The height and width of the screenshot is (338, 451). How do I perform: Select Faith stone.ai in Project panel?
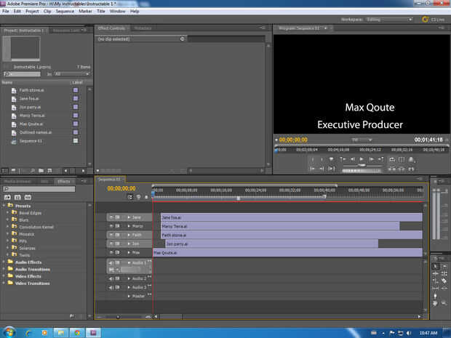[x=31, y=90]
